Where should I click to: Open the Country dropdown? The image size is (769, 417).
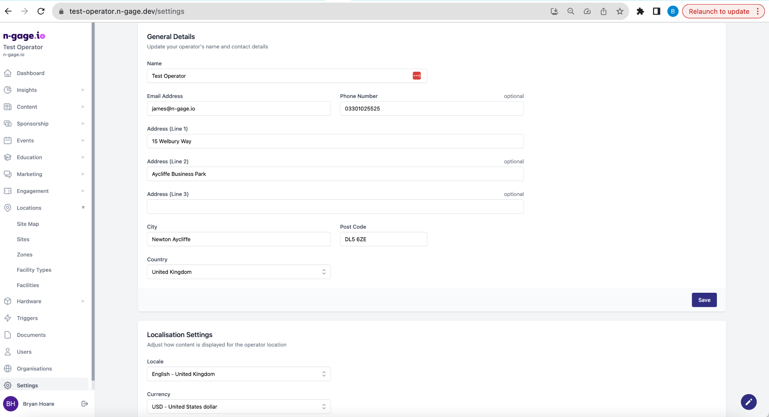pyautogui.click(x=239, y=272)
